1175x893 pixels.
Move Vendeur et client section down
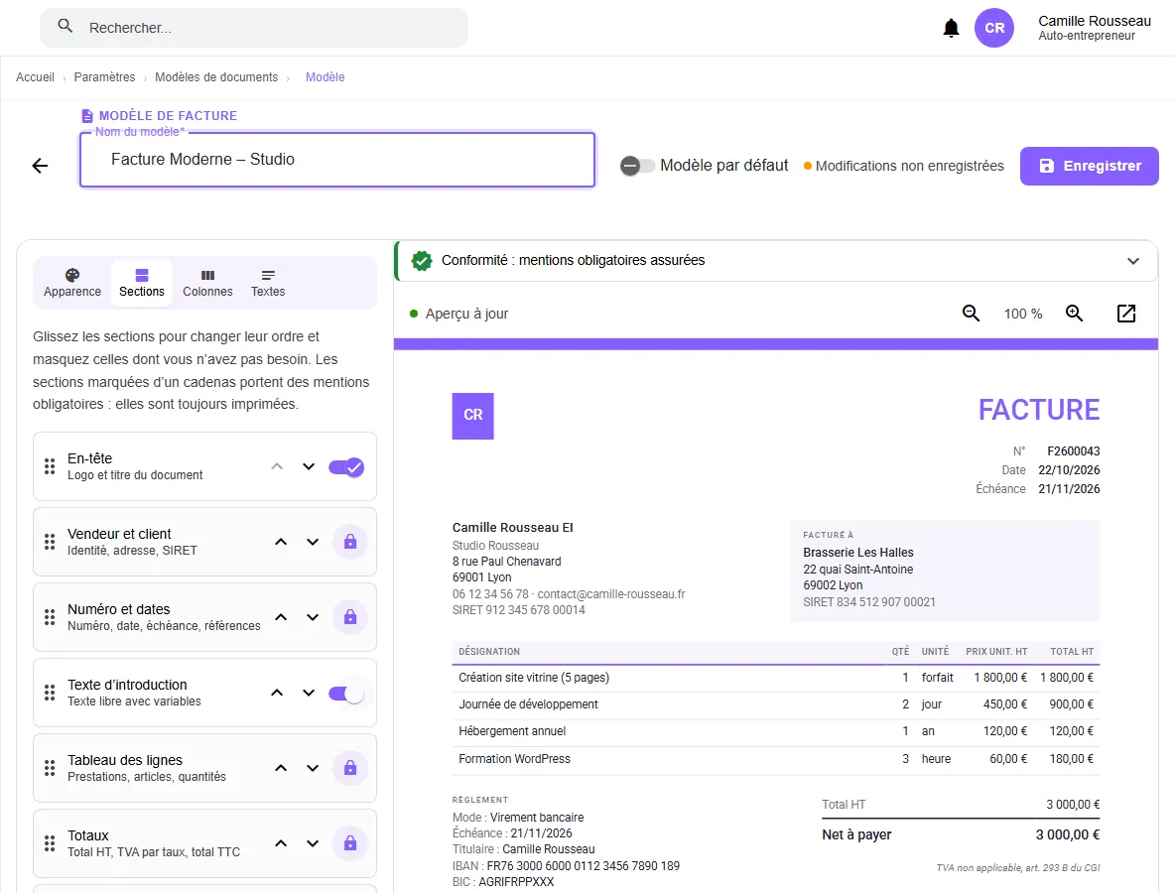tap(313, 542)
